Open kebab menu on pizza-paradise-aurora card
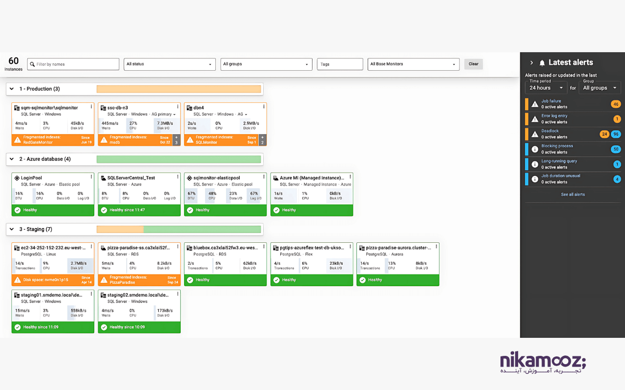Screen dimensions: 625x390 pyautogui.click(x=436, y=247)
